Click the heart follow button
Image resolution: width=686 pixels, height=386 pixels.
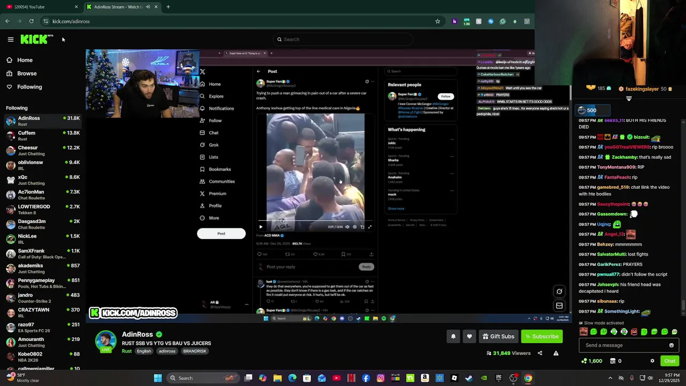click(x=469, y=336)
